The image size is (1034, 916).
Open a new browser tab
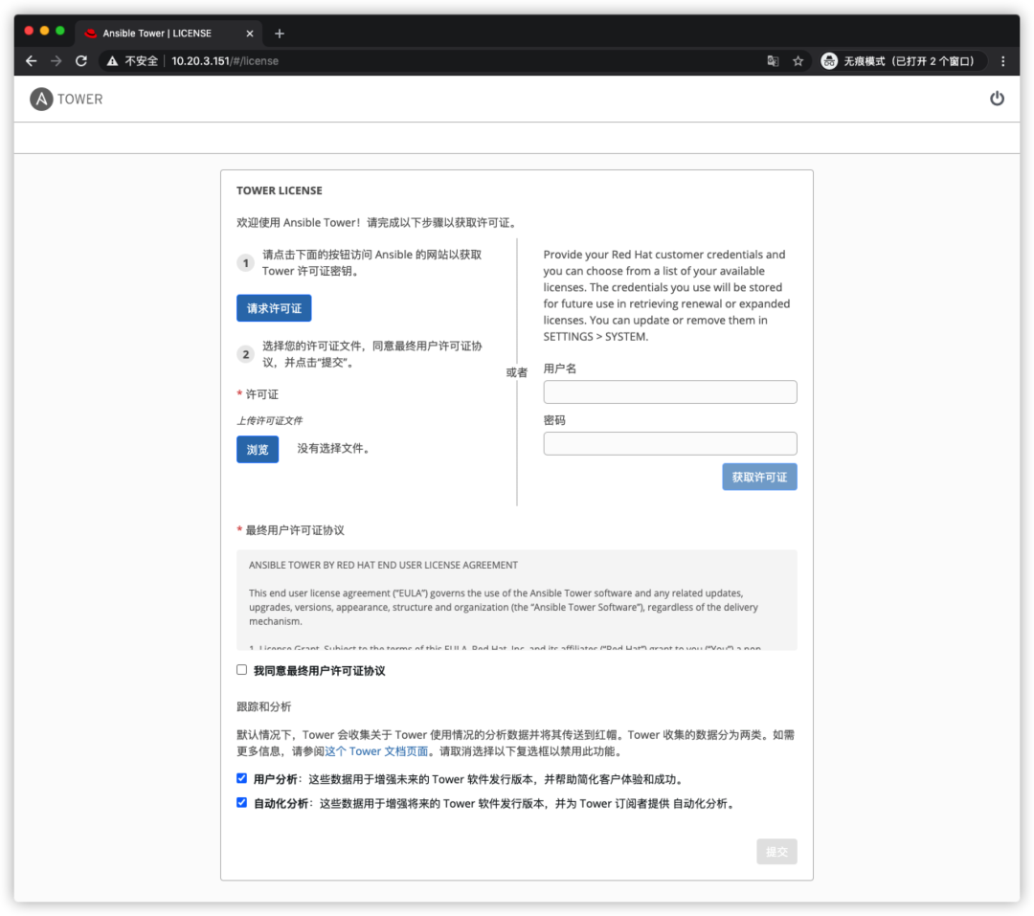tap(279, 32)
